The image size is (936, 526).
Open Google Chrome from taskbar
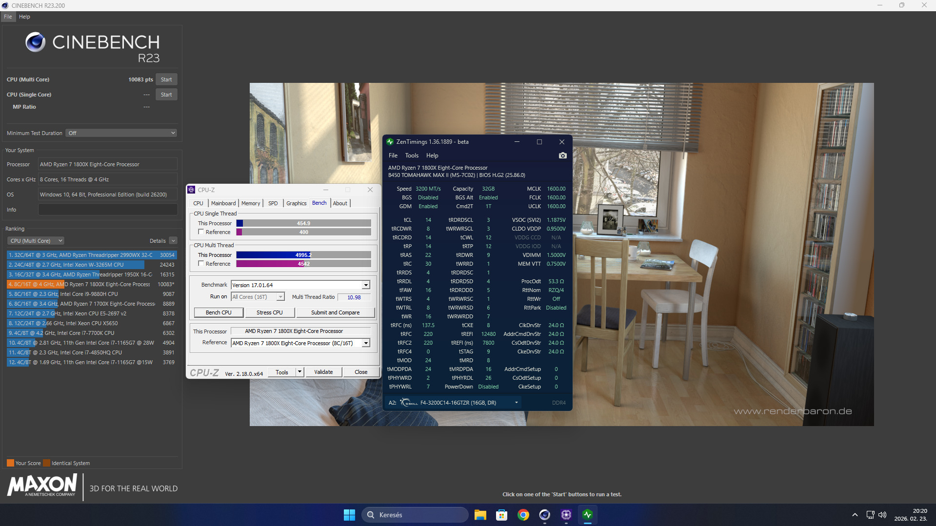click(523, 515)
